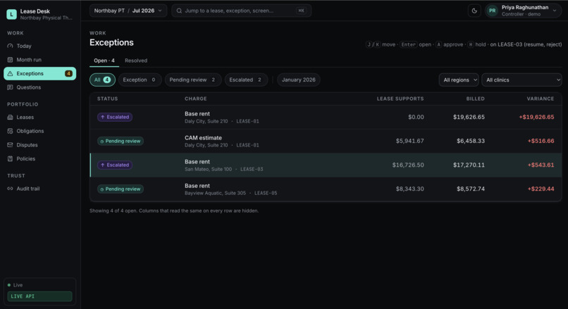Click the BILLED column header
Screen dimensions: 568x309
(x=475, y=99)
